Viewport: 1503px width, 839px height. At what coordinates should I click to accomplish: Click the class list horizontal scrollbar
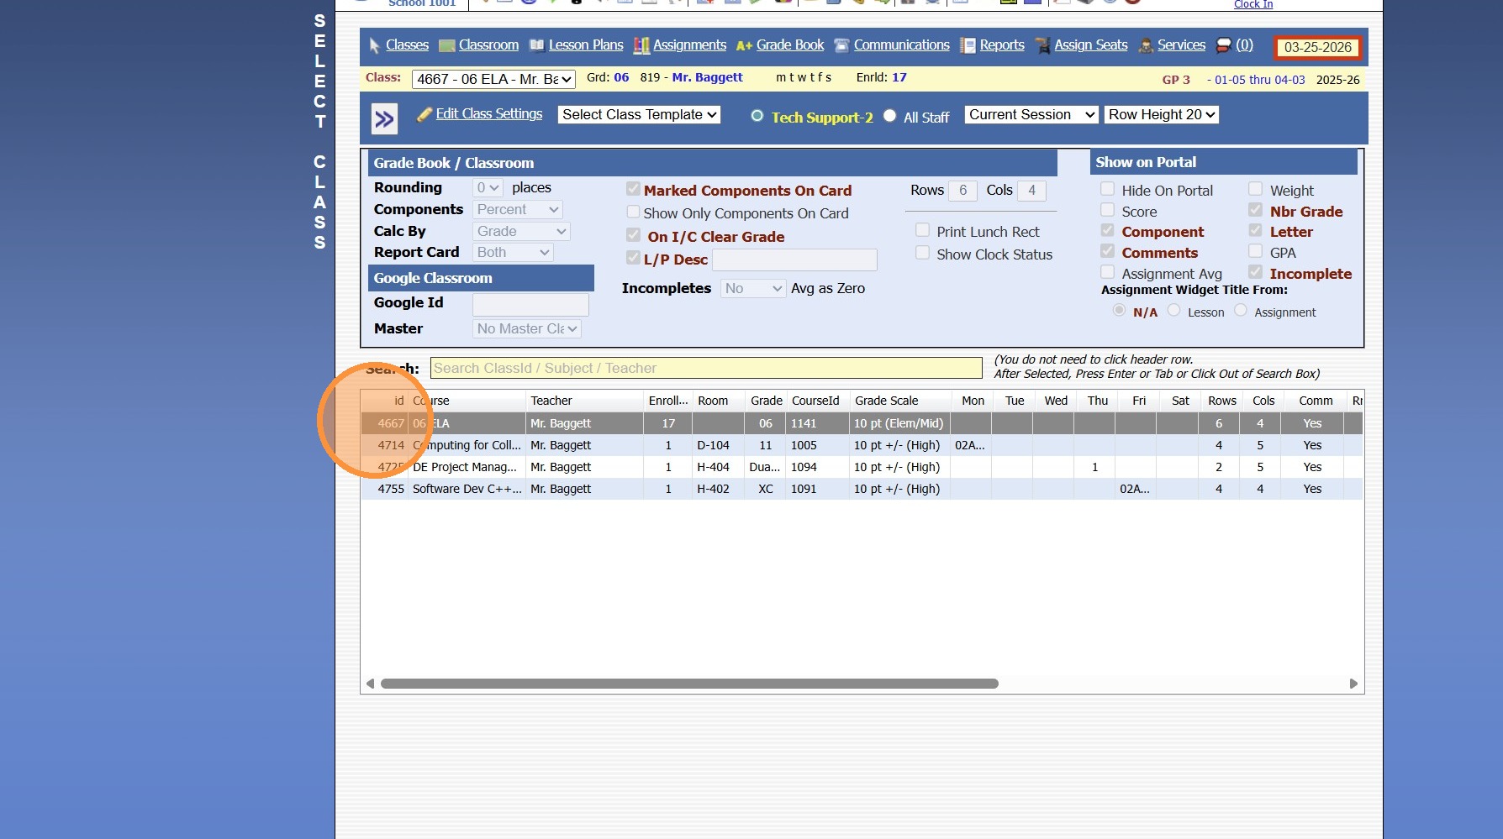(689, 684)
